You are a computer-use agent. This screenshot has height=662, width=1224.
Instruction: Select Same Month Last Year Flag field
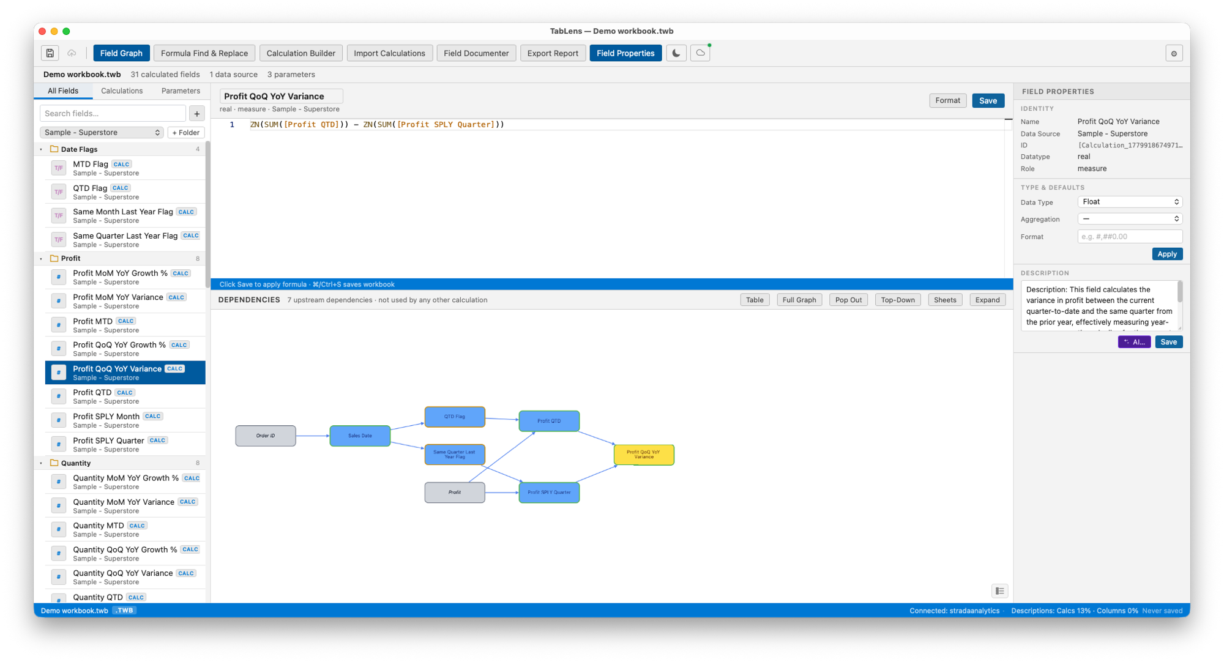pos(125,215)
